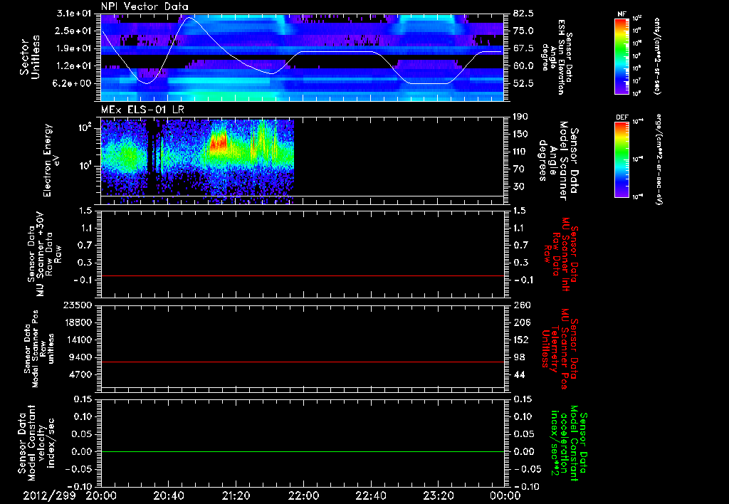This screenshot has width=729, height=504.
Task: Click the DEF color scale bar
Action: click(x=622, y=159)
